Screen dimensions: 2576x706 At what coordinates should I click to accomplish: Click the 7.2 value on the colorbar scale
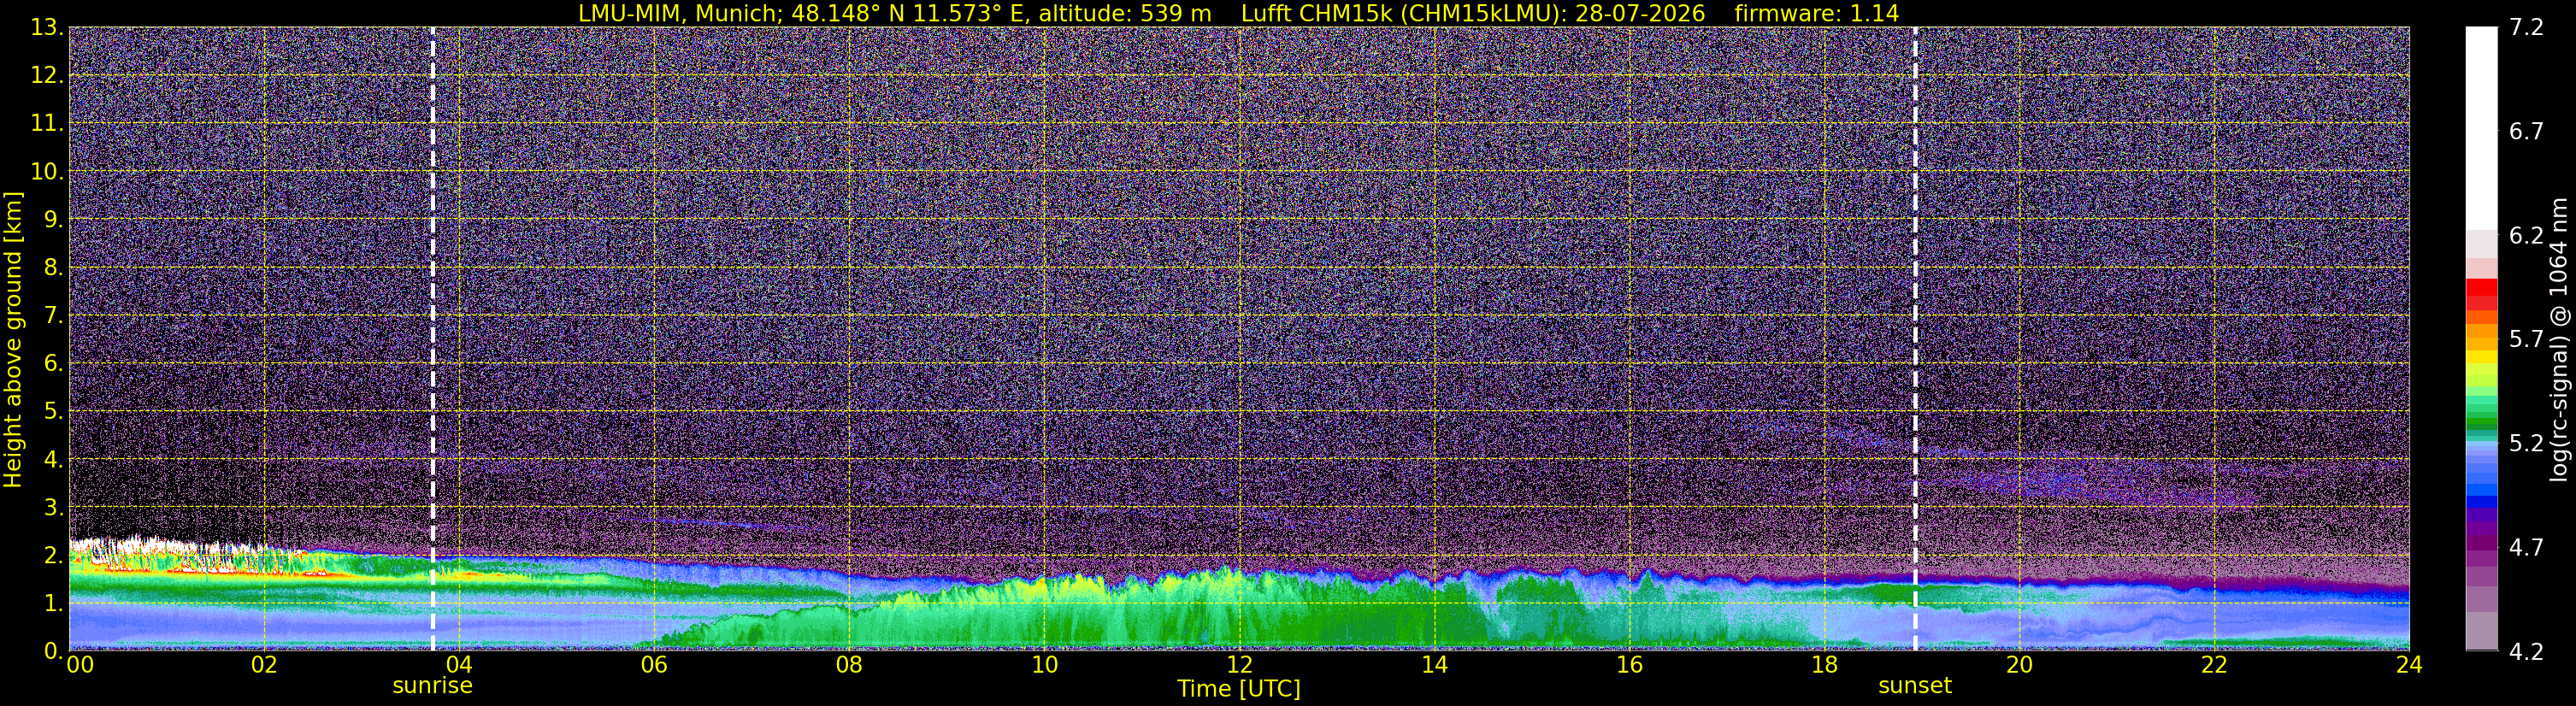coord(2526,28)
